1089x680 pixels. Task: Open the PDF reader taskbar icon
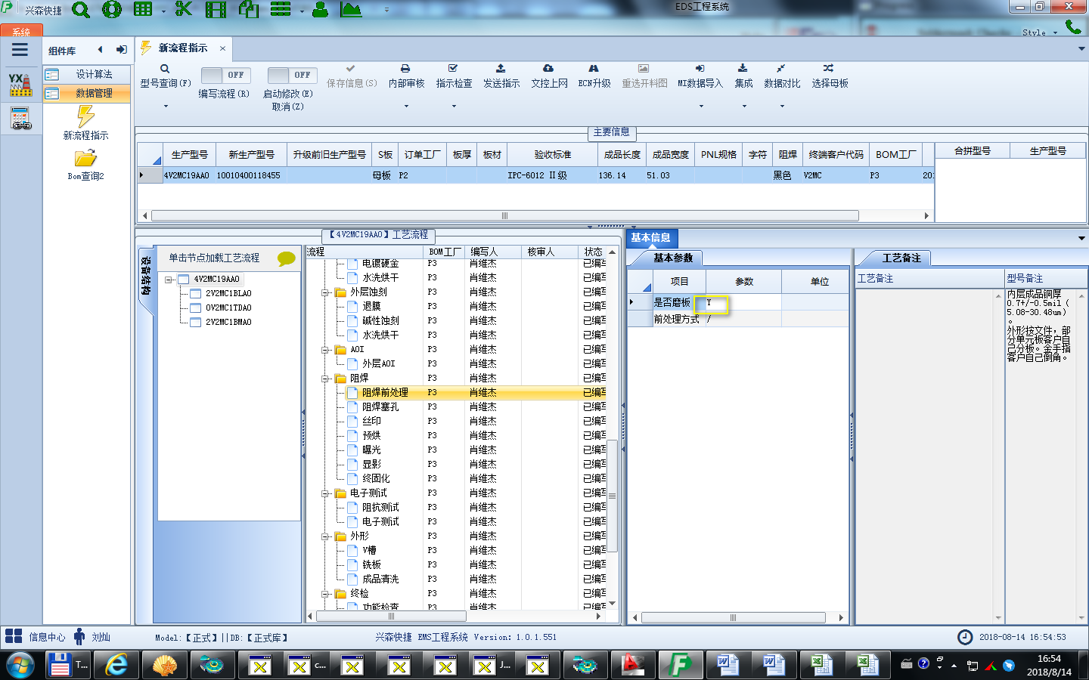pyautogui.click(x=632, y=665)
